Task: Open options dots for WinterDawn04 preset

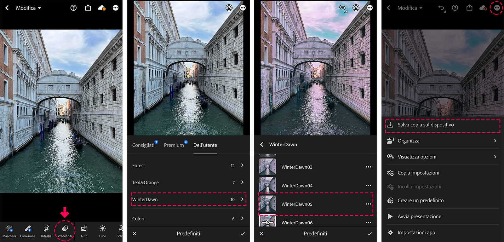Action: 369,186
